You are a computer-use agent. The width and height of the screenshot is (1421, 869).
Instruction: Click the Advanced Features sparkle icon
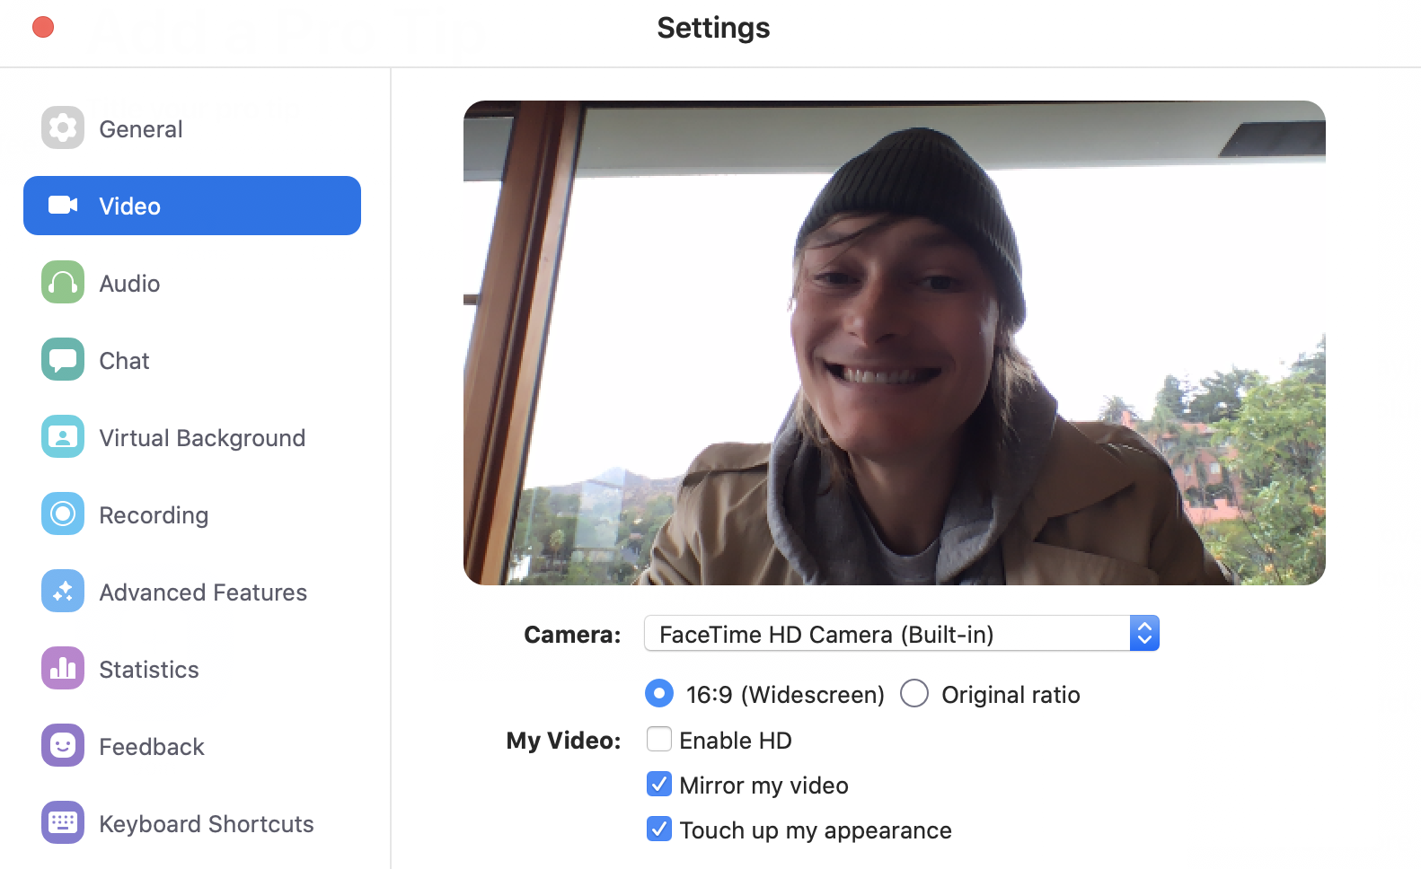pyautogui.click(x=63, y=592)
